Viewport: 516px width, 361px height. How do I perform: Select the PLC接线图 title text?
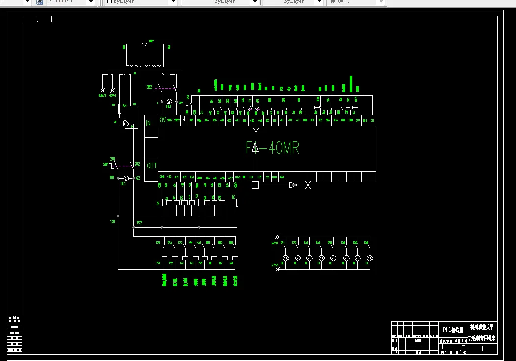pos(453,330)
